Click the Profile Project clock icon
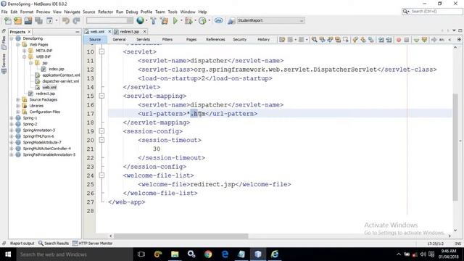This screenshot has height=261, width=464. pyautogui.click(x=202, y=21)
